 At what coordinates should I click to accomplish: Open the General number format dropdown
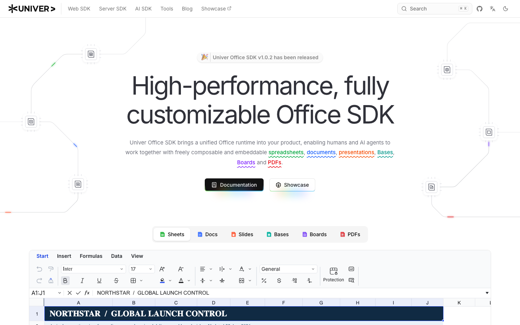[288, 269]
